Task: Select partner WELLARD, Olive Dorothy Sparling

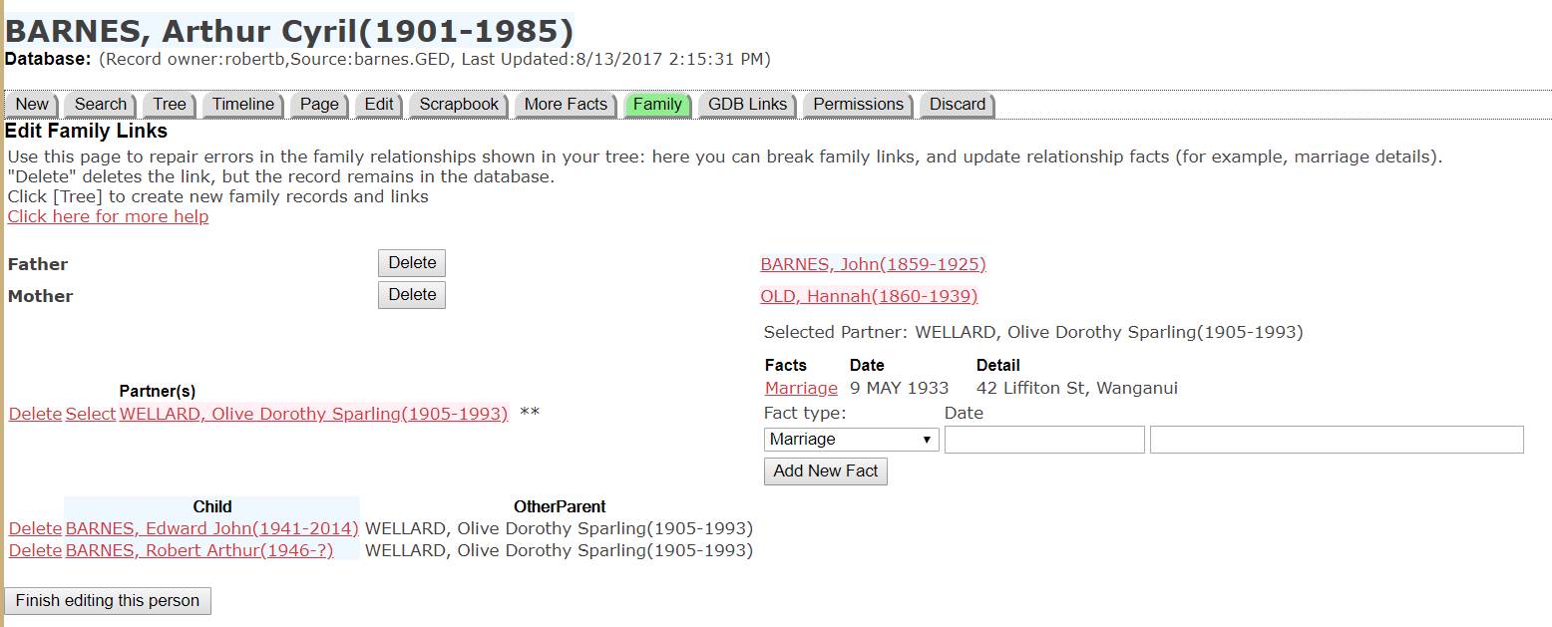Action: [x=90, y=414]
